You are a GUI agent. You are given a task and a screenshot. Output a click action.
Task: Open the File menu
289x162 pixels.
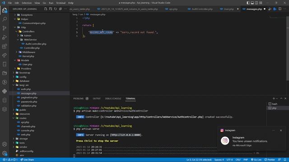tap(10, 3)
